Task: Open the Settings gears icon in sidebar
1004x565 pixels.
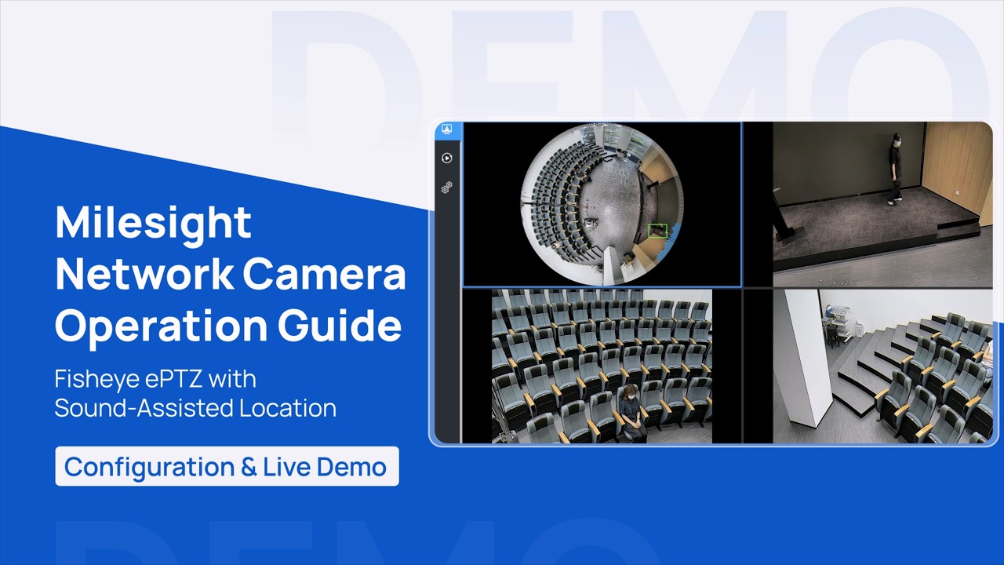Action: click(447, 188)
